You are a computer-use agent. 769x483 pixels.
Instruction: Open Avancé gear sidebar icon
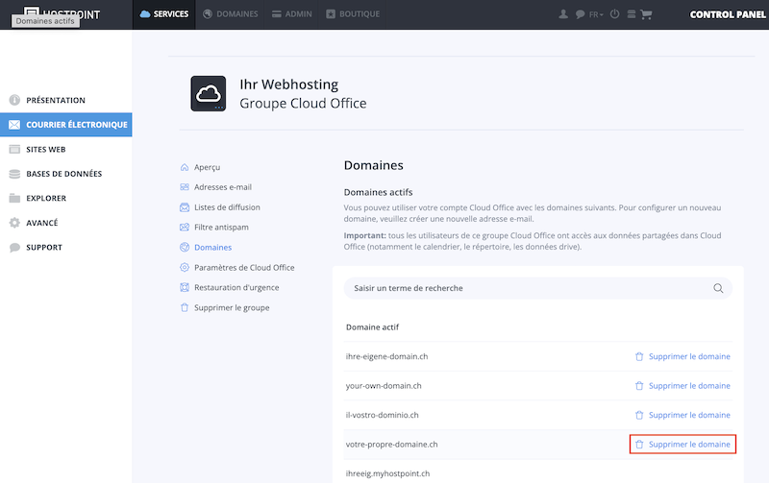point(14,223)
